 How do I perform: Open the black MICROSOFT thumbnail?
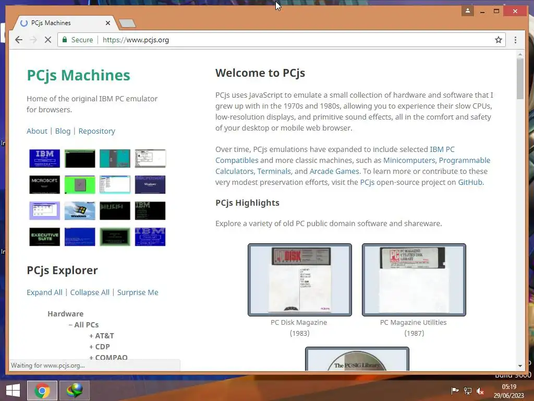[x=45, y=184]
